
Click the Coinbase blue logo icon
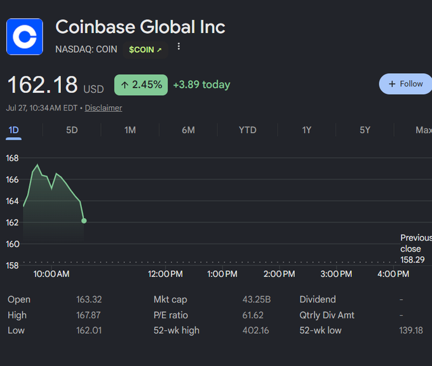pyautogui.click(x=25, y=37)
